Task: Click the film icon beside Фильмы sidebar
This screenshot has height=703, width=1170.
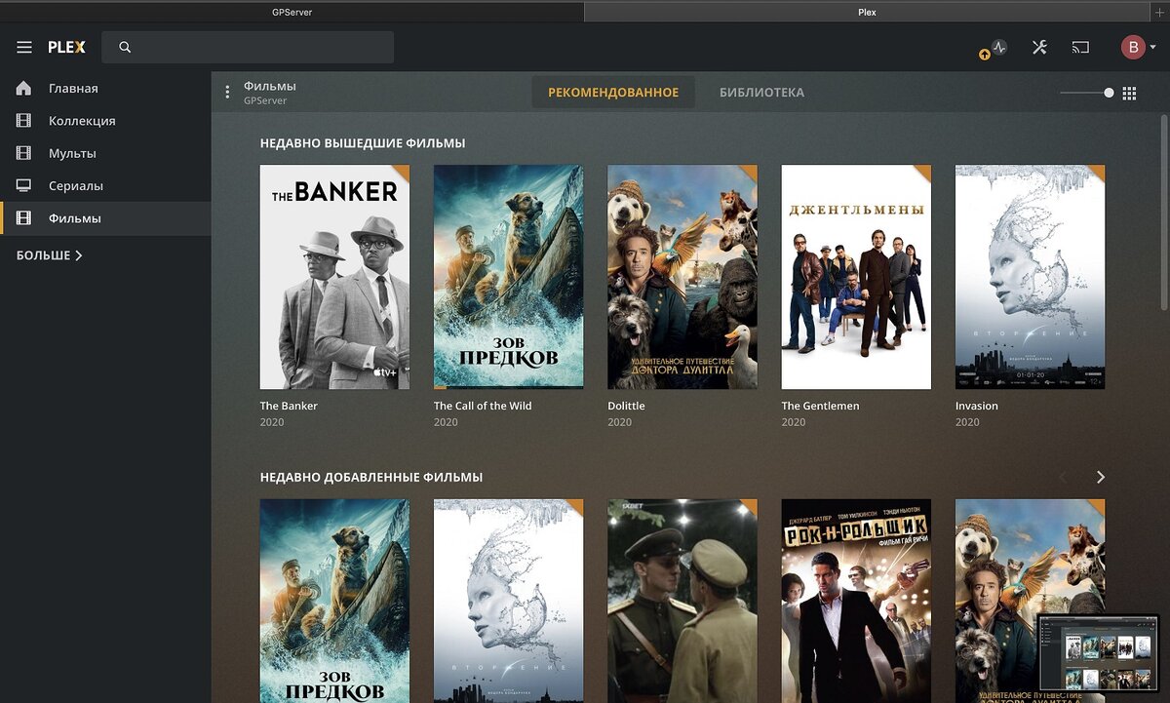Action: (24, 218)
